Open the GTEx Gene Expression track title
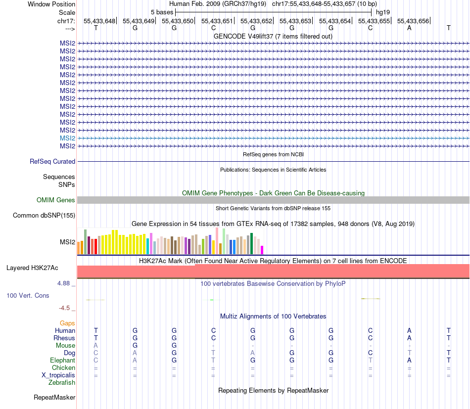The height and width of the screenshot is (409, 470). pyautogui.click(x=273, y=224)
